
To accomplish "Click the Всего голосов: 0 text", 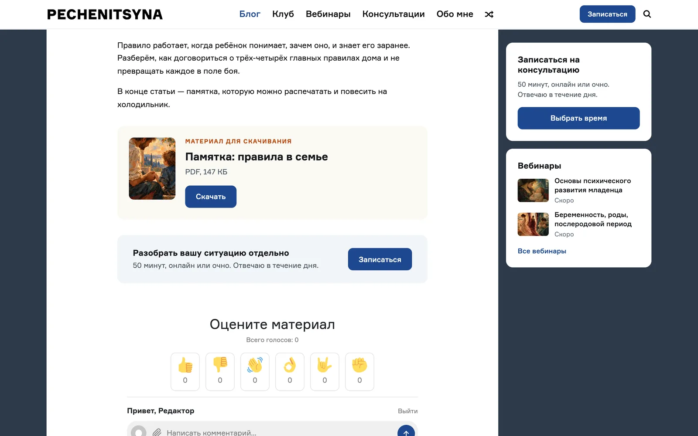I will [272, 340].
